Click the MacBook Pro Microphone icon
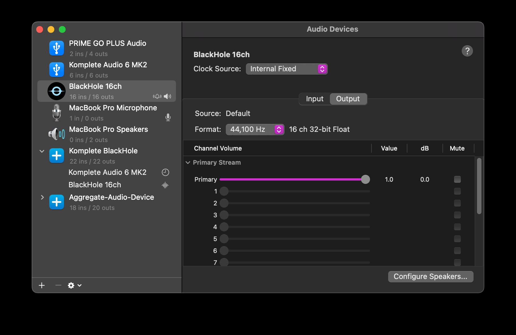The width and height of the screenshot is (516, 335). click(57, 113)
